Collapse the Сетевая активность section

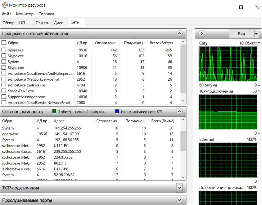(179, 111)
